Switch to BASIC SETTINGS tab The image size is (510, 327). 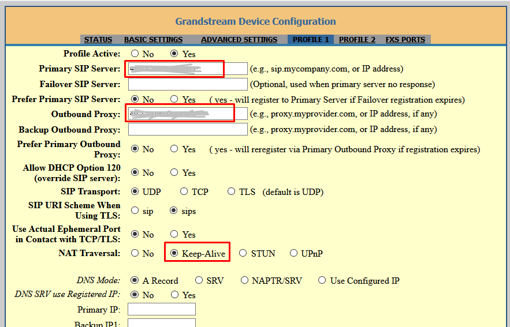153,40
